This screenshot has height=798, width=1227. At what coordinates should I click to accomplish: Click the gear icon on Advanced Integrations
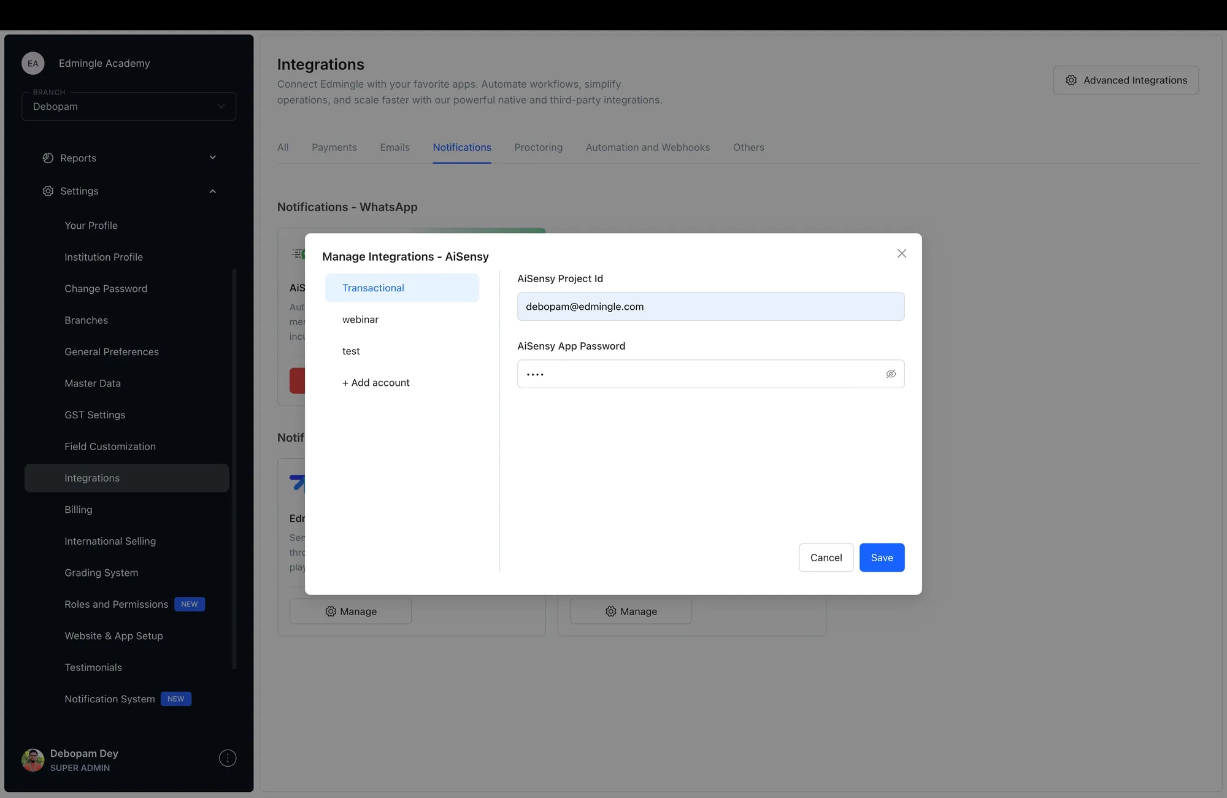[x=1071, y=80]
